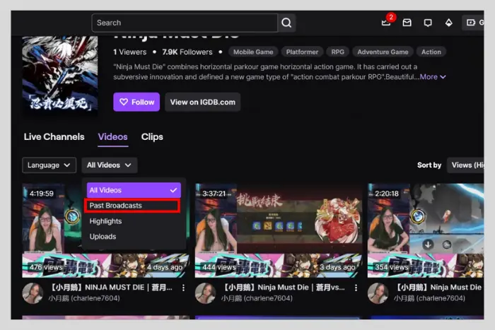Open the 2:20:18 video thumbnail
This screenshot has height=330, width=495.
click(426, 230)
